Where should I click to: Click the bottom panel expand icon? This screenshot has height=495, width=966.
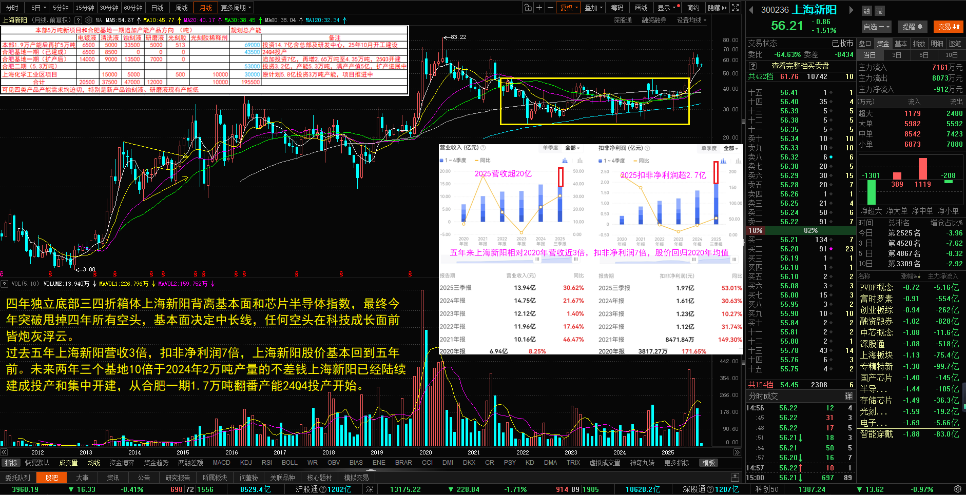coord(735,478)
